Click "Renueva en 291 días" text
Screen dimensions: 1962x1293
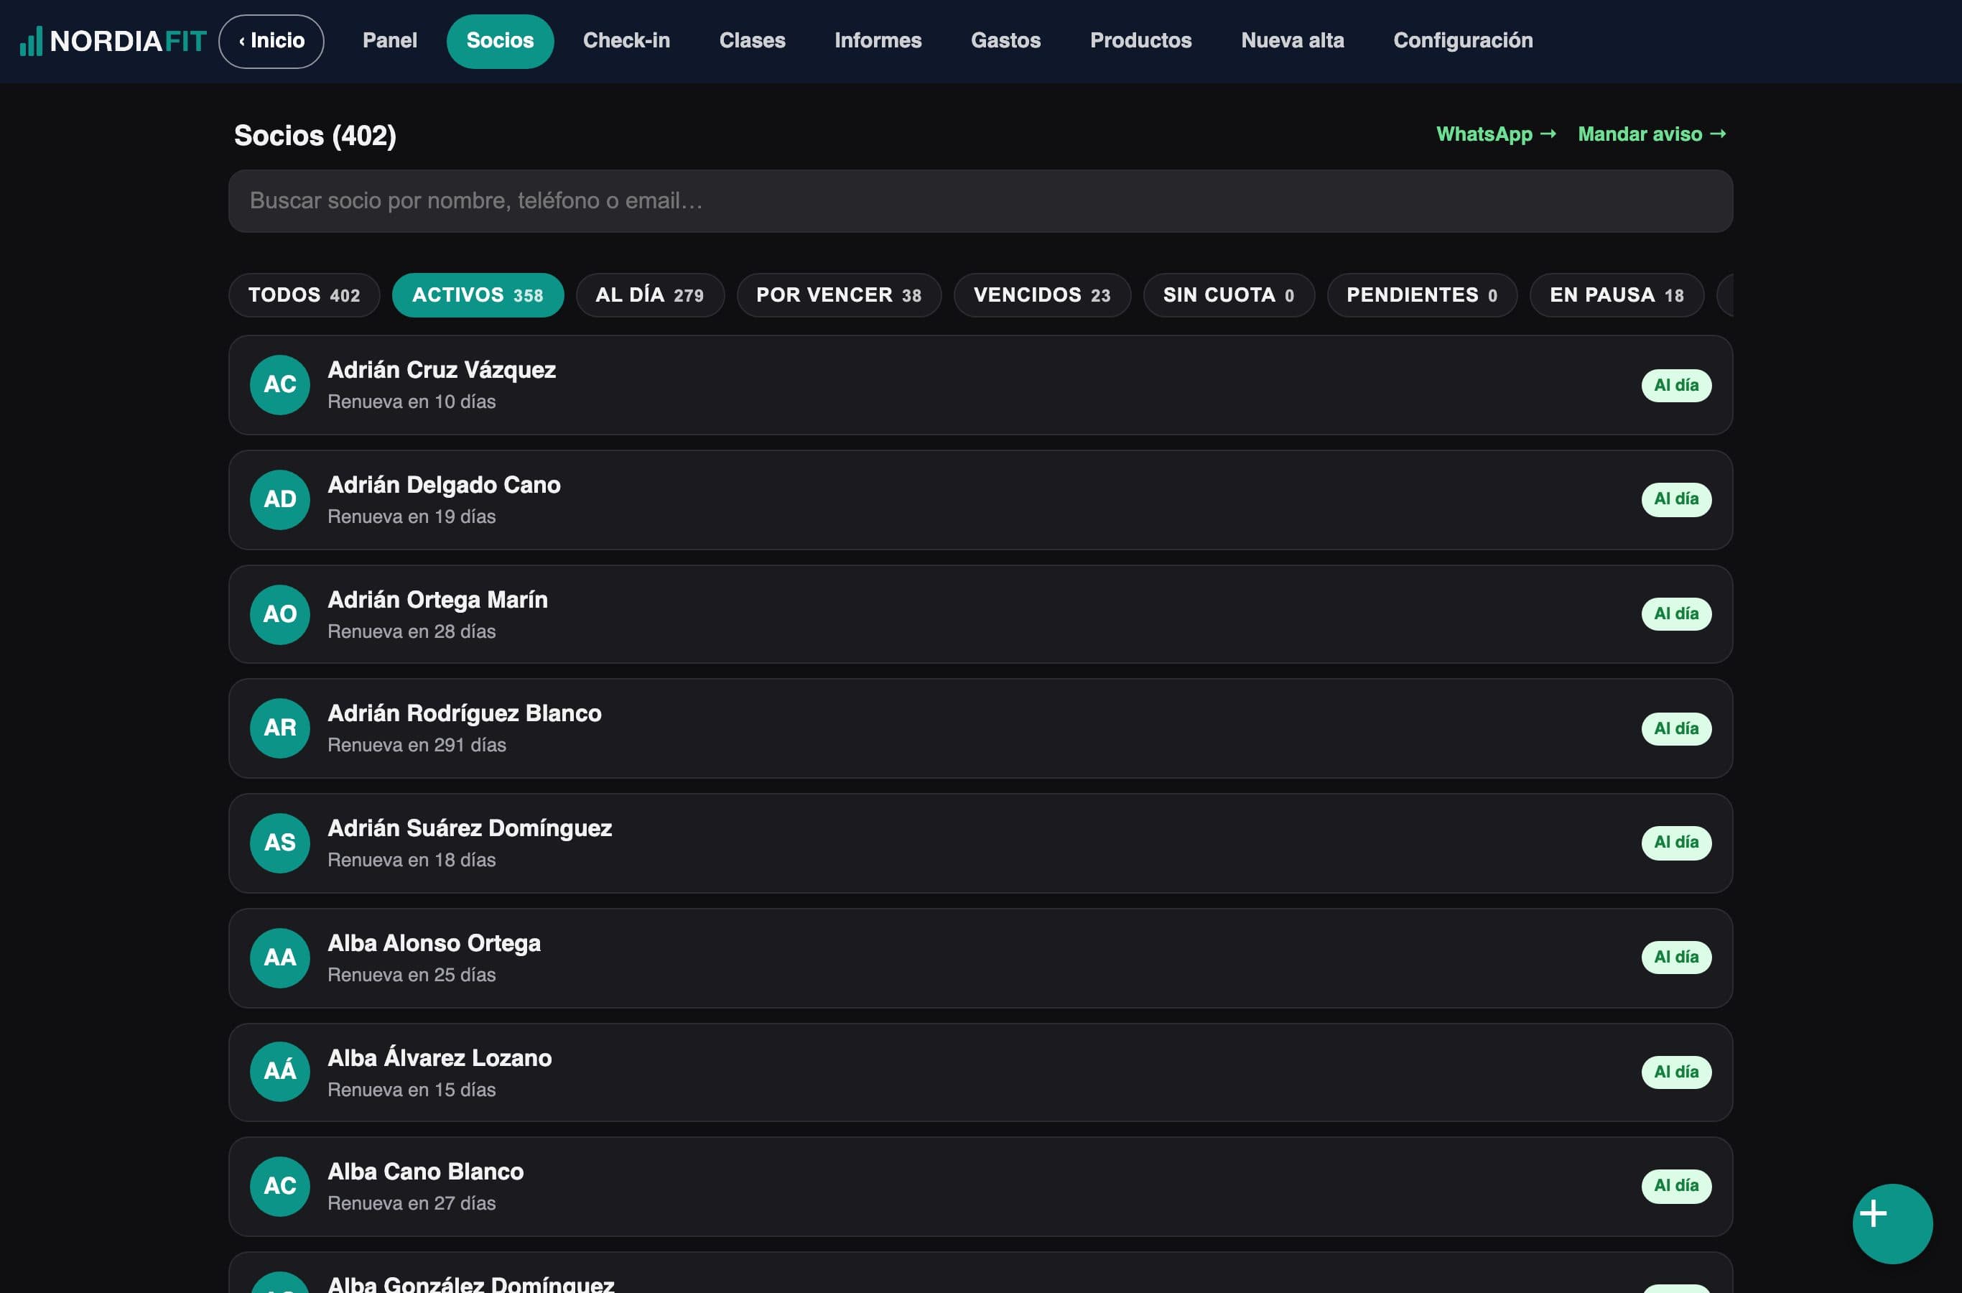417,746
